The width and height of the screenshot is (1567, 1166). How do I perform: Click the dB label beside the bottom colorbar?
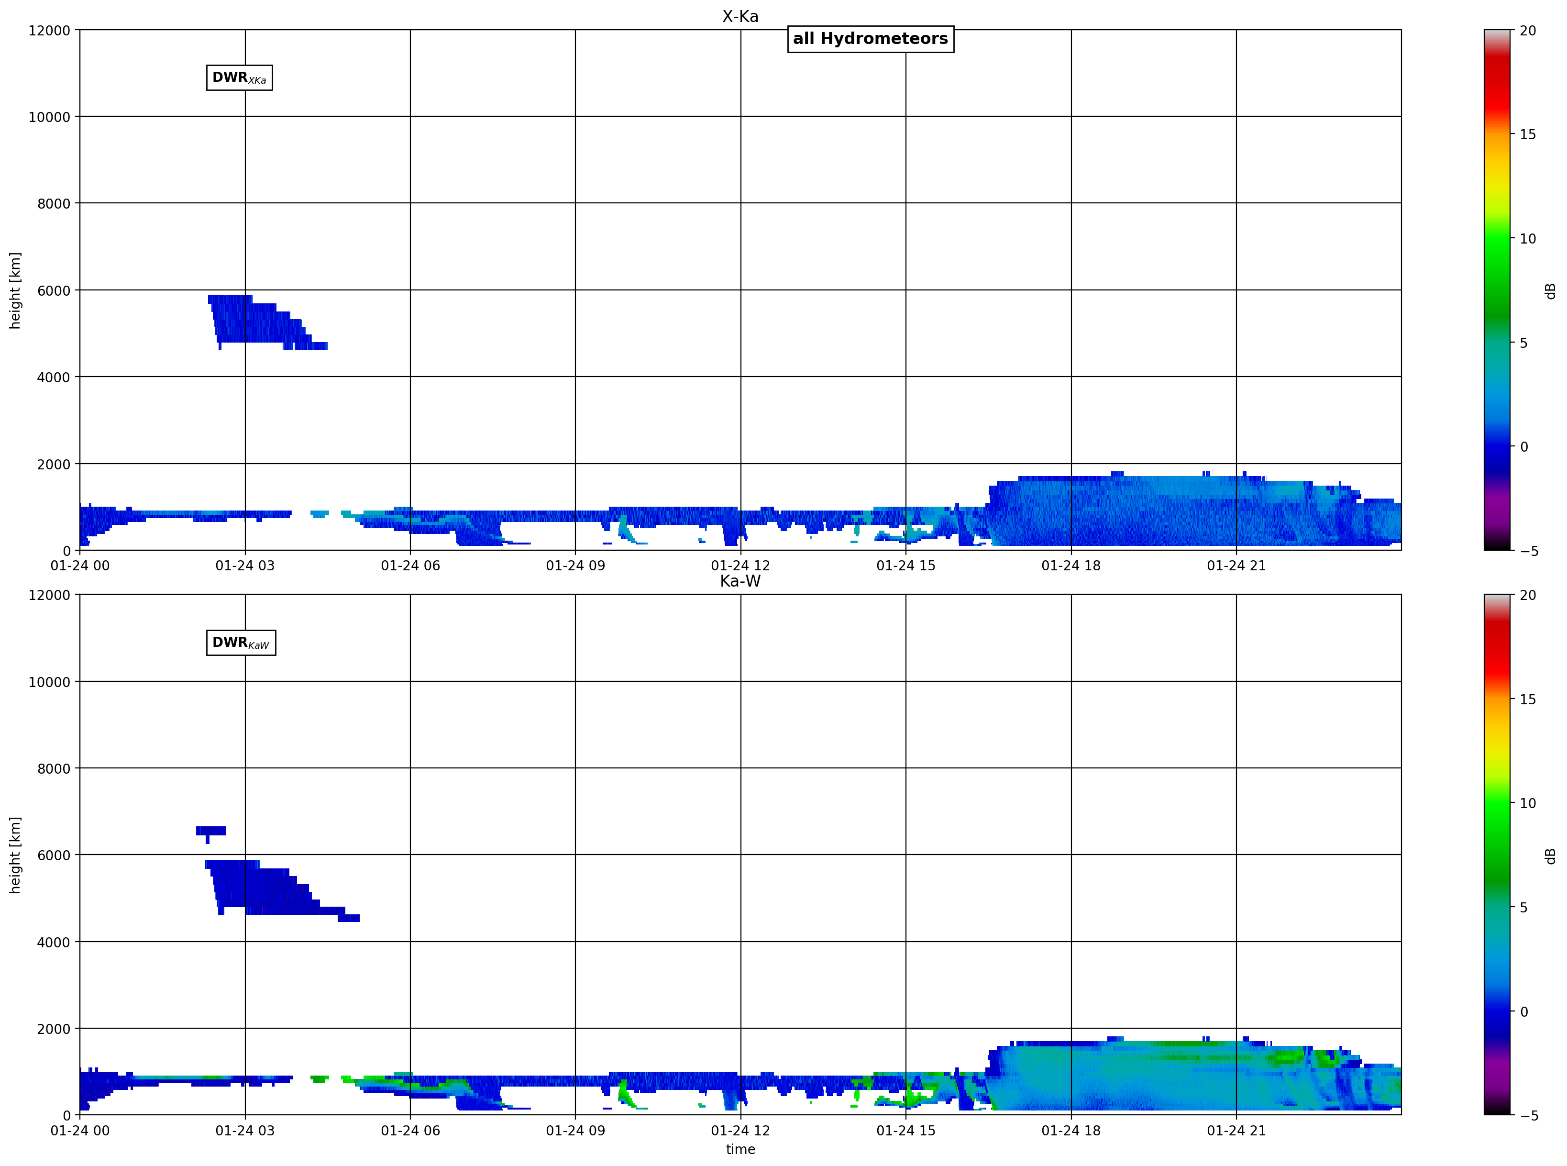1550,855
